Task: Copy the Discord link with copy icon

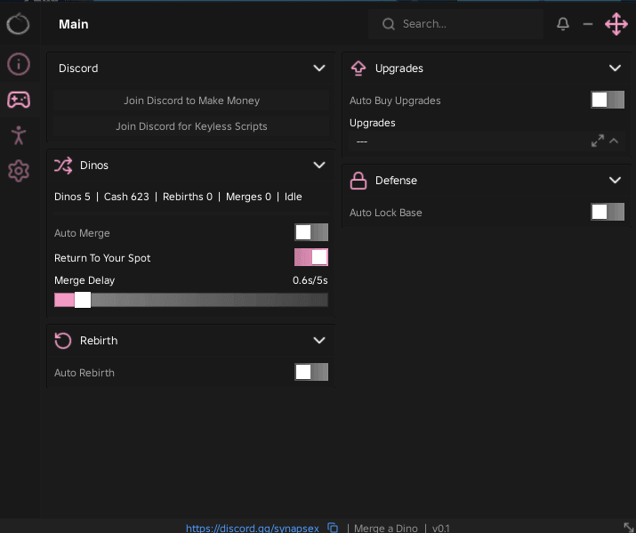Action: click(x=333, y=528)
